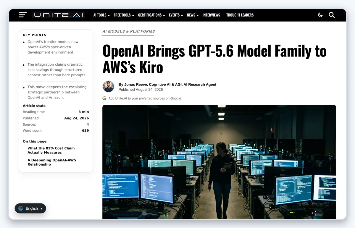Expand the News dropdown menu
Screen dimensions: 355x228
pos(193,15)
